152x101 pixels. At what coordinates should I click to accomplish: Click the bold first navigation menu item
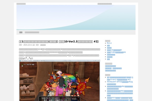tap(21, 32)
